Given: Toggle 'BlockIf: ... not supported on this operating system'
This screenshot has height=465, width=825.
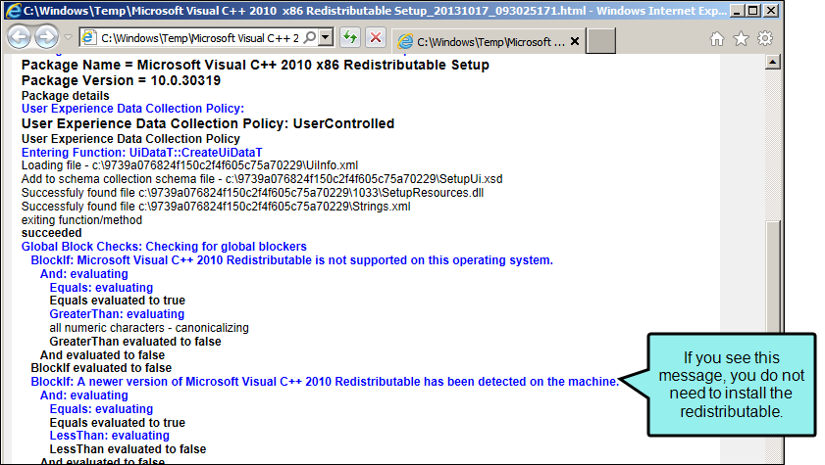Looking at the screenshot, I should 292,260.
